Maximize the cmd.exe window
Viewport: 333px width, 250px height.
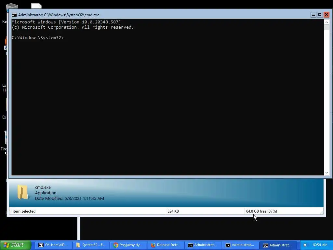click(x=320, y=15)
